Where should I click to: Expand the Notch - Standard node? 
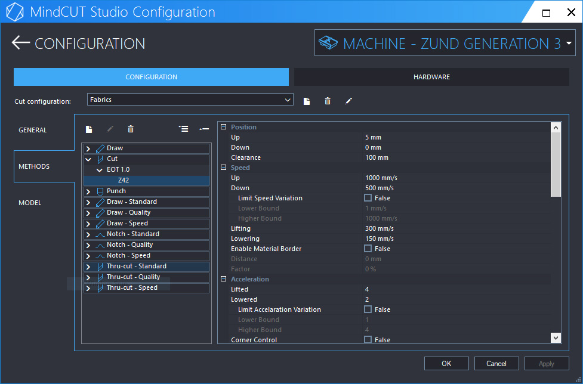(x=88, y=235)
